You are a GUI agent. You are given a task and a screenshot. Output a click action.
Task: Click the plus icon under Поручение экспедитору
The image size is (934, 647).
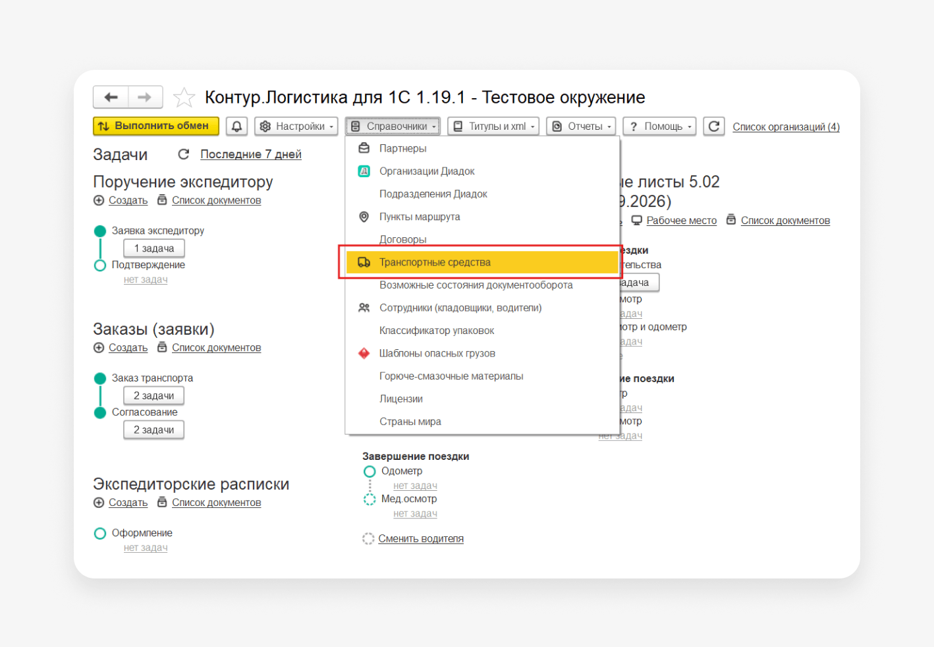point(99,200)
